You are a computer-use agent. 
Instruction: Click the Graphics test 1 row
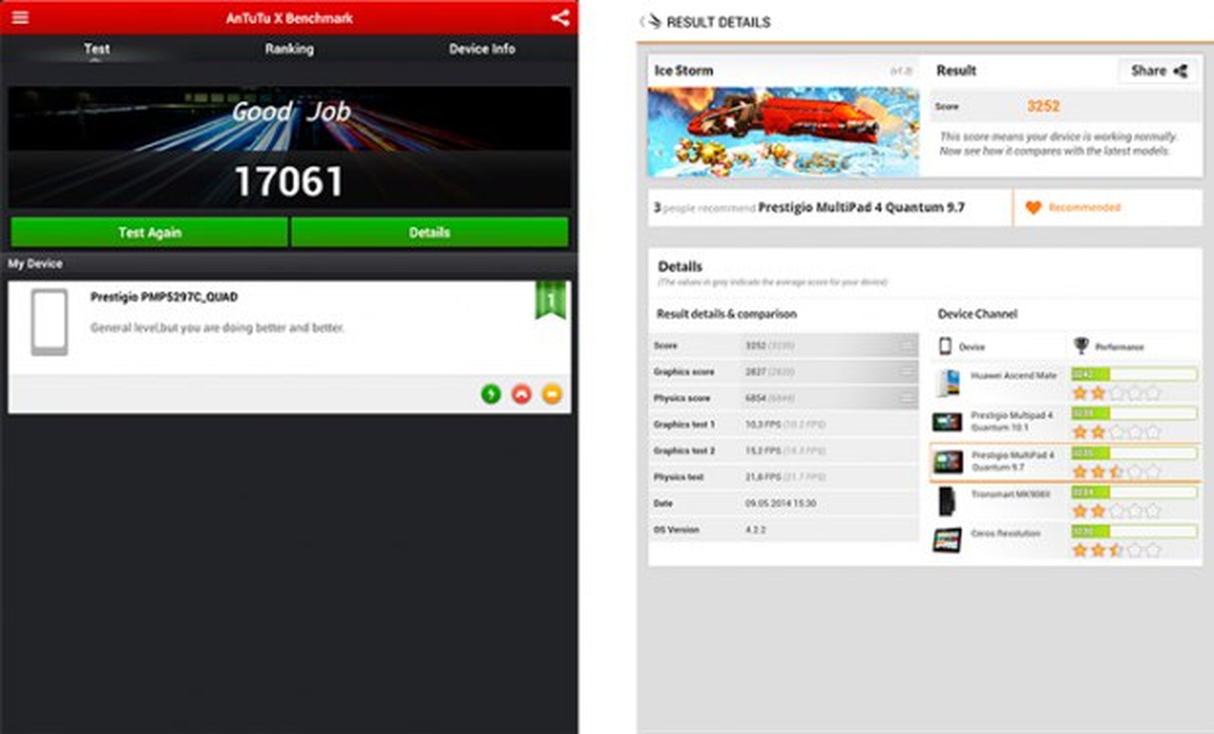783,424
